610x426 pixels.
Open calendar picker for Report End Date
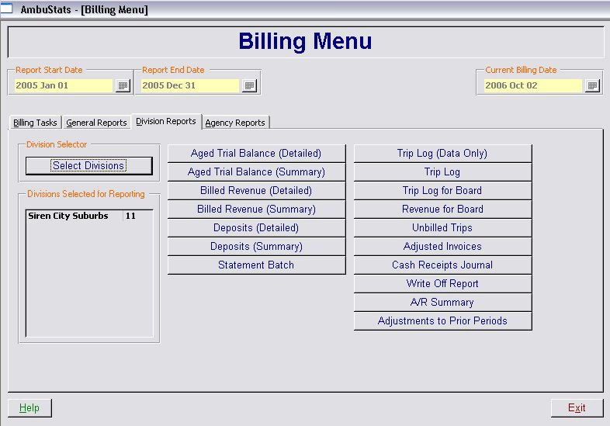click(249, 85)
